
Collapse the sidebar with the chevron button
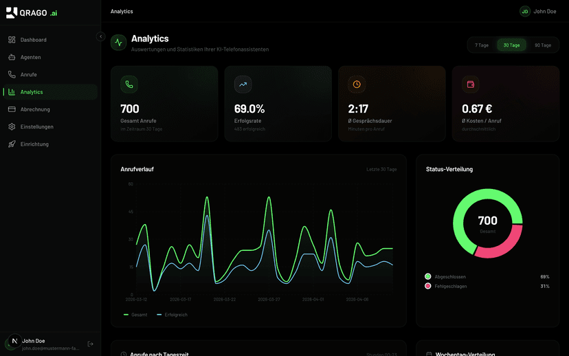[x=100, y=36]
